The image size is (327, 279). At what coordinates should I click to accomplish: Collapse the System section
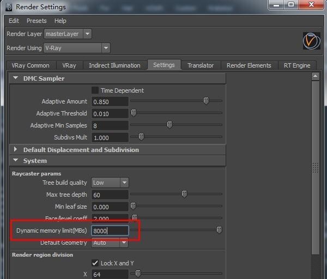point(15,161)
